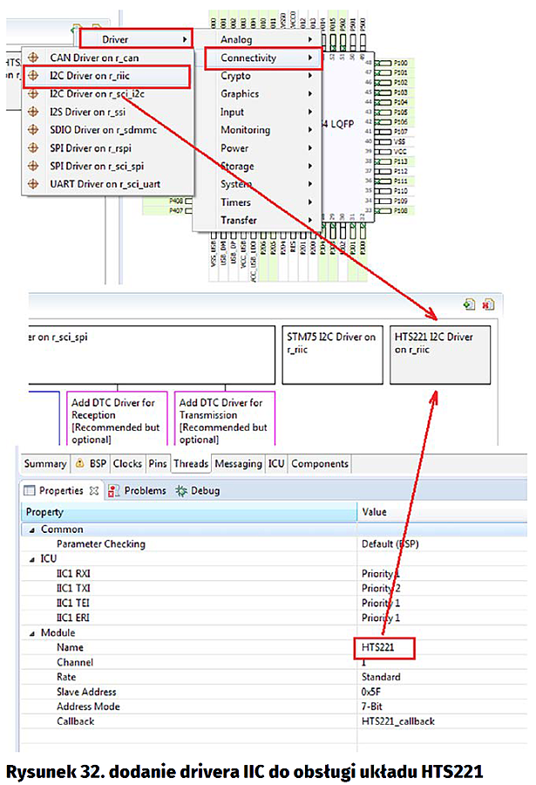536x785 pixels.
Task: Click the icon beside I2S Driver on r_ssi
Action: pyautogui.click(x=34, y=112)
